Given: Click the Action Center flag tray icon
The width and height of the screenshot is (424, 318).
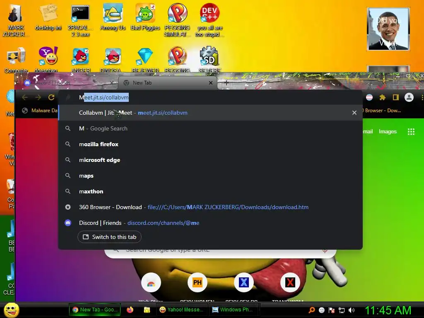Looking at the screenshot, I should coord(332,310).
